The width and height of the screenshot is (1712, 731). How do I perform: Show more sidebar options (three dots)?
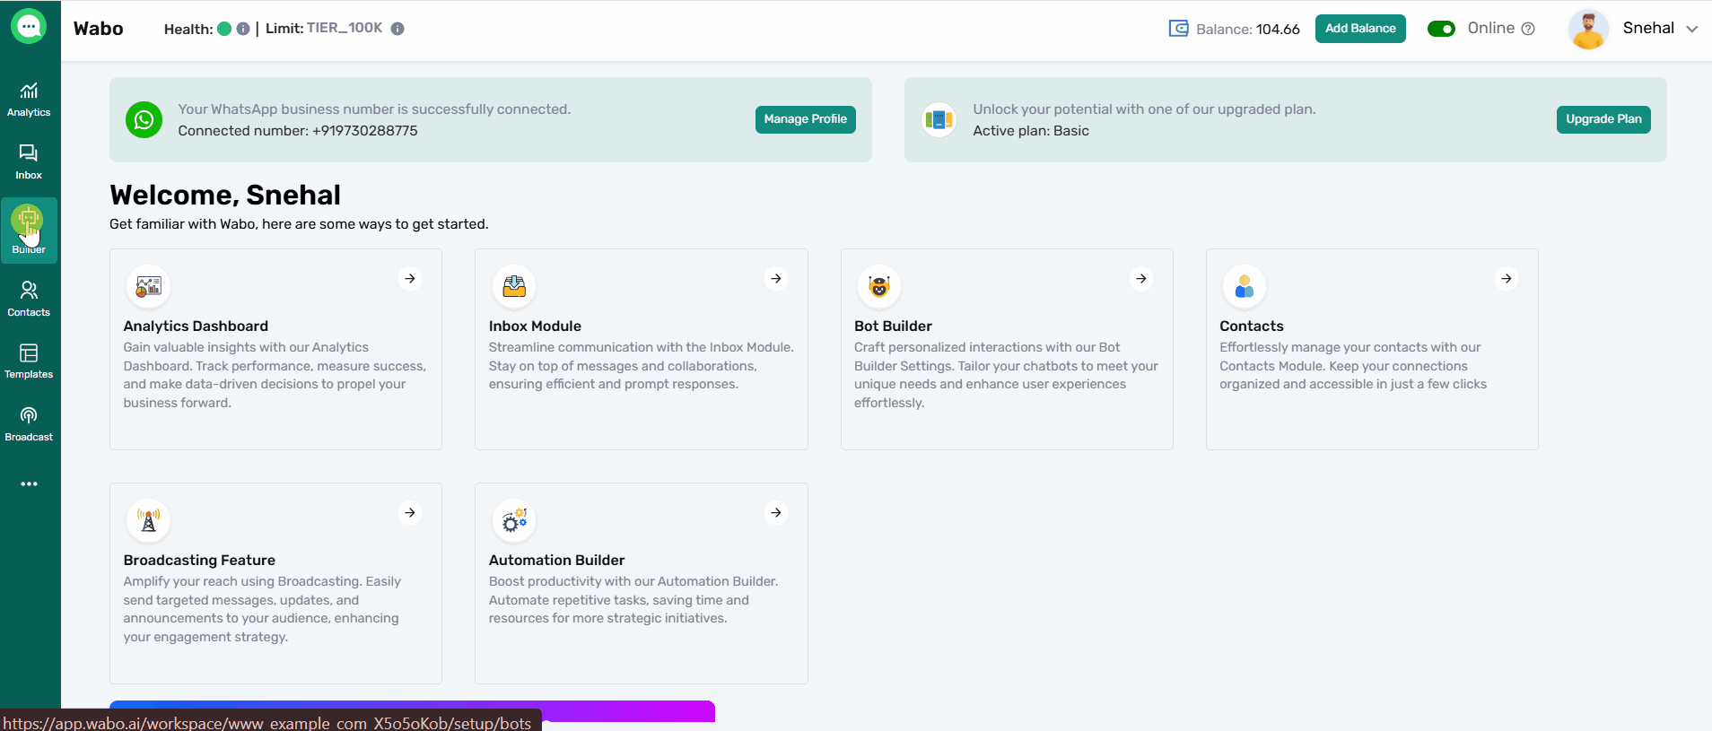(x=29, y=483)
